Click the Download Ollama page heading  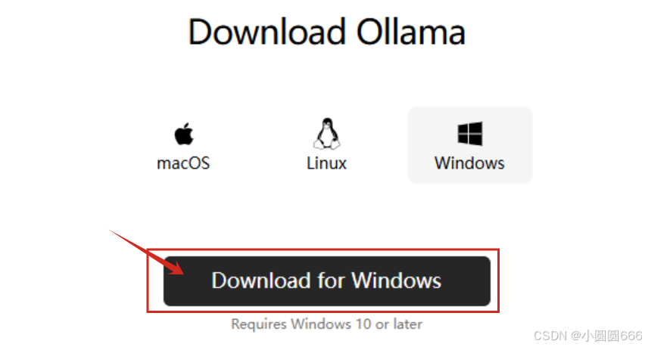(326, 32)
